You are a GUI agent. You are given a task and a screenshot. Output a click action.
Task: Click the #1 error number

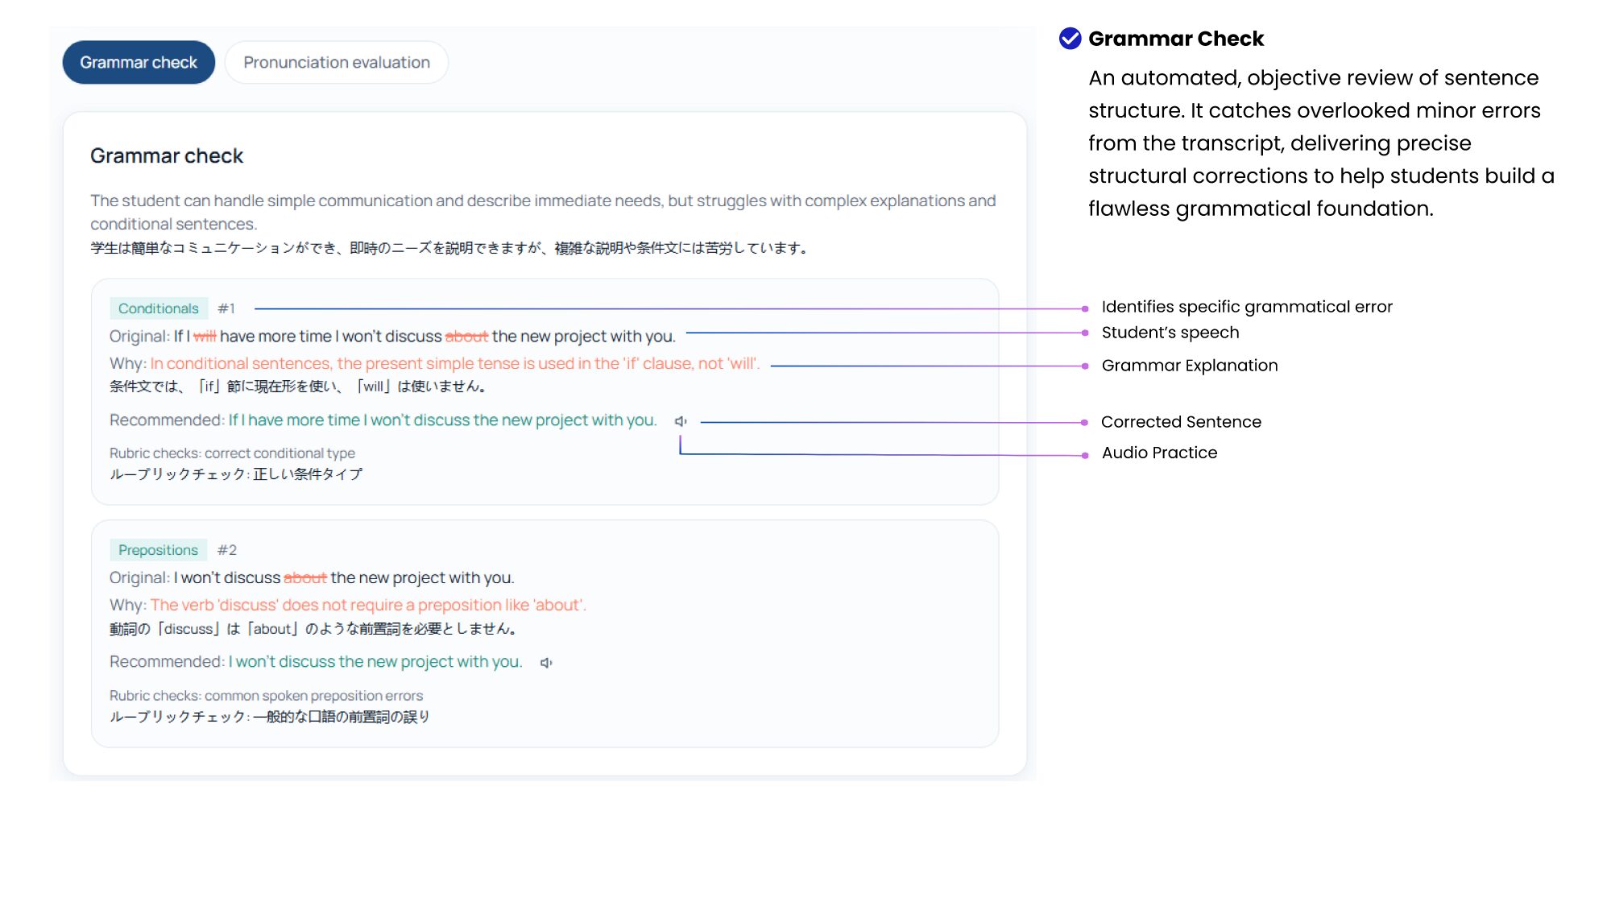pyautogui.click(x=226, y=308)
